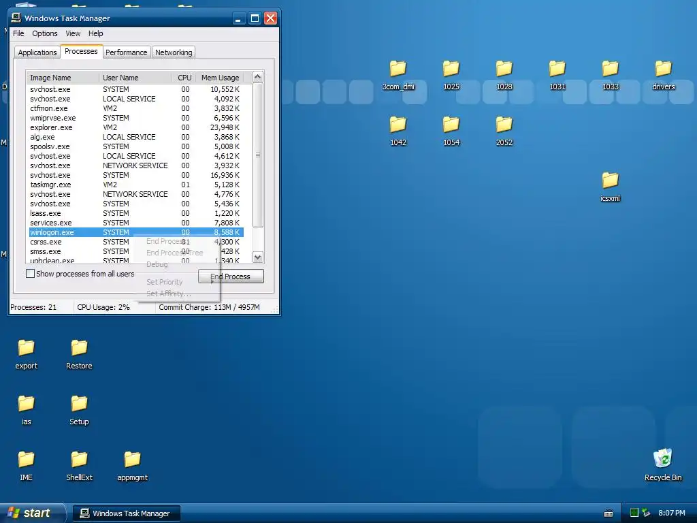Select the explorer.exe process row

tap(135, 127)
